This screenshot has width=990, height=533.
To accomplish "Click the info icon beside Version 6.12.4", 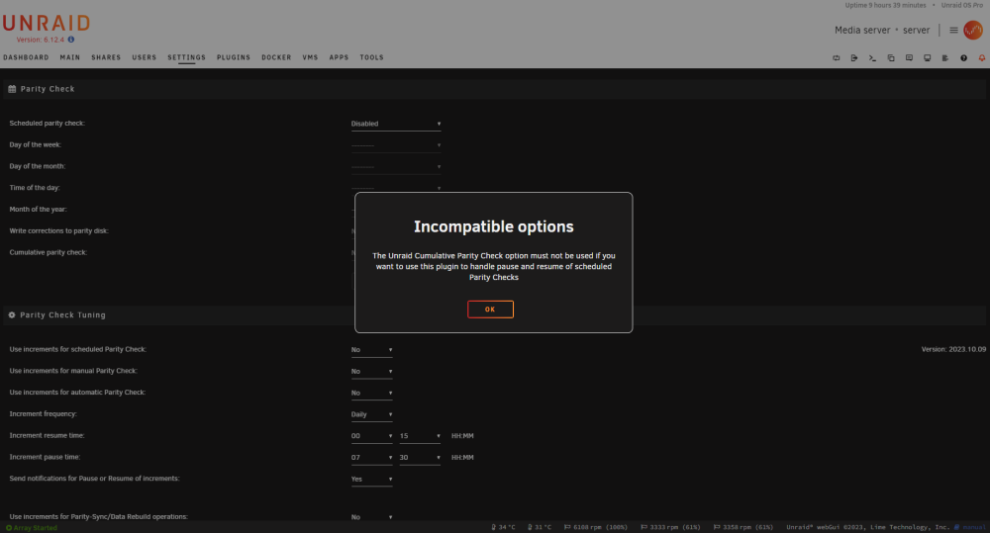I will (x=71, y=40).
